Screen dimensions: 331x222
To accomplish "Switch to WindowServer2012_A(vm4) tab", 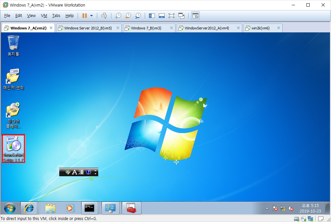I will coord(207,28).
